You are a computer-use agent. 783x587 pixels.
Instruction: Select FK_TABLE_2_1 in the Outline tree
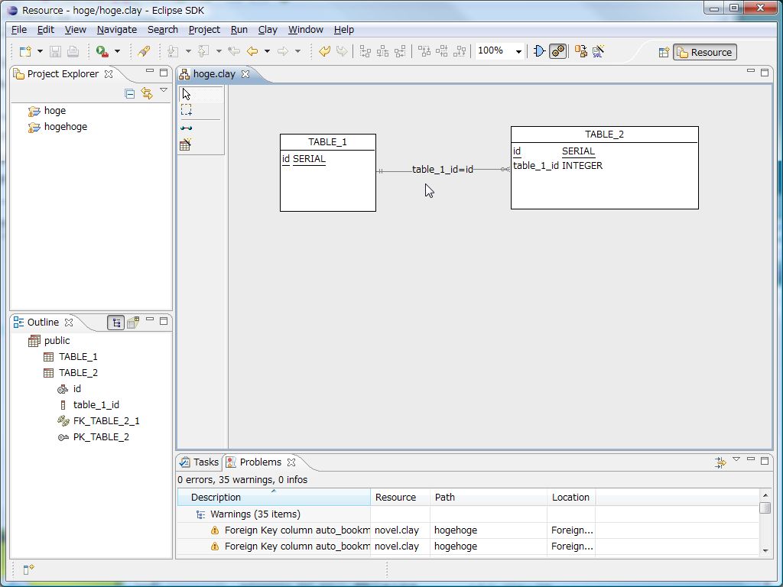click(x=106, y=420)
